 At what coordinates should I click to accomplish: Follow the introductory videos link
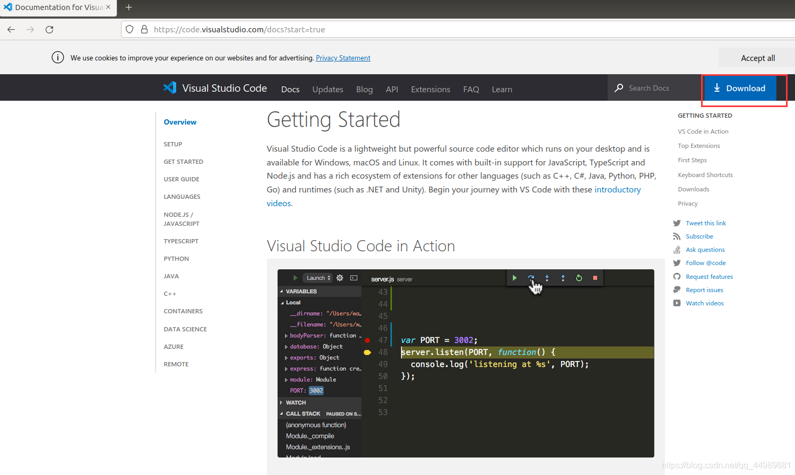[x=454, y=196]
